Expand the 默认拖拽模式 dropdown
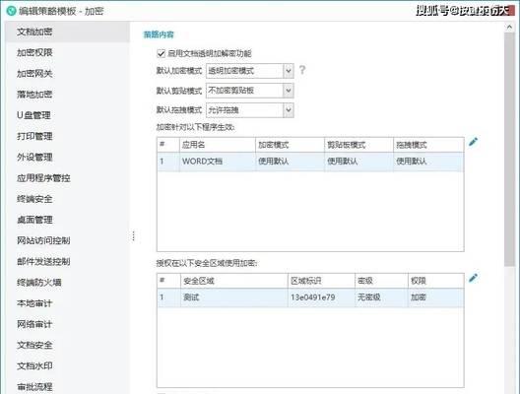This screenshot has width=520, height=394. click(x=250, y=110)
